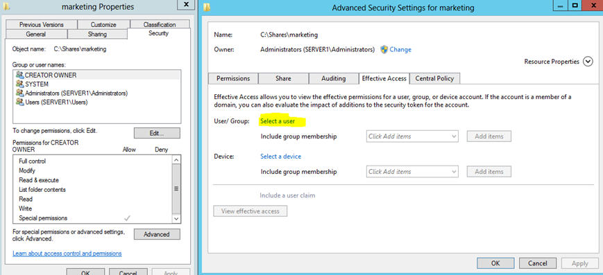The height and width of the screenshot is (275, 603).
Task: Click Include a user claim link
Action: (x=287, y=195)
